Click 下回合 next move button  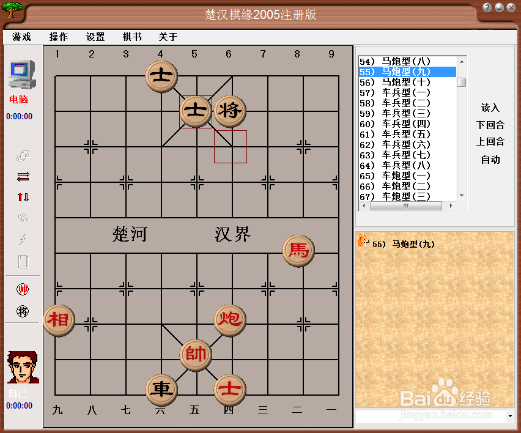coord(490,125)
